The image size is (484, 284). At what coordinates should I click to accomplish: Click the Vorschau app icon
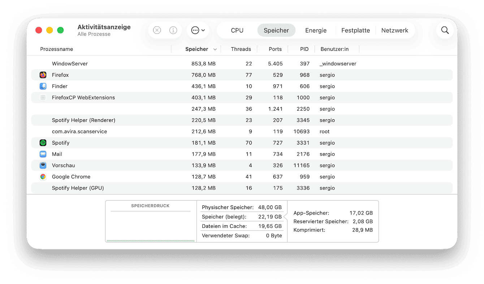point(43,165)
